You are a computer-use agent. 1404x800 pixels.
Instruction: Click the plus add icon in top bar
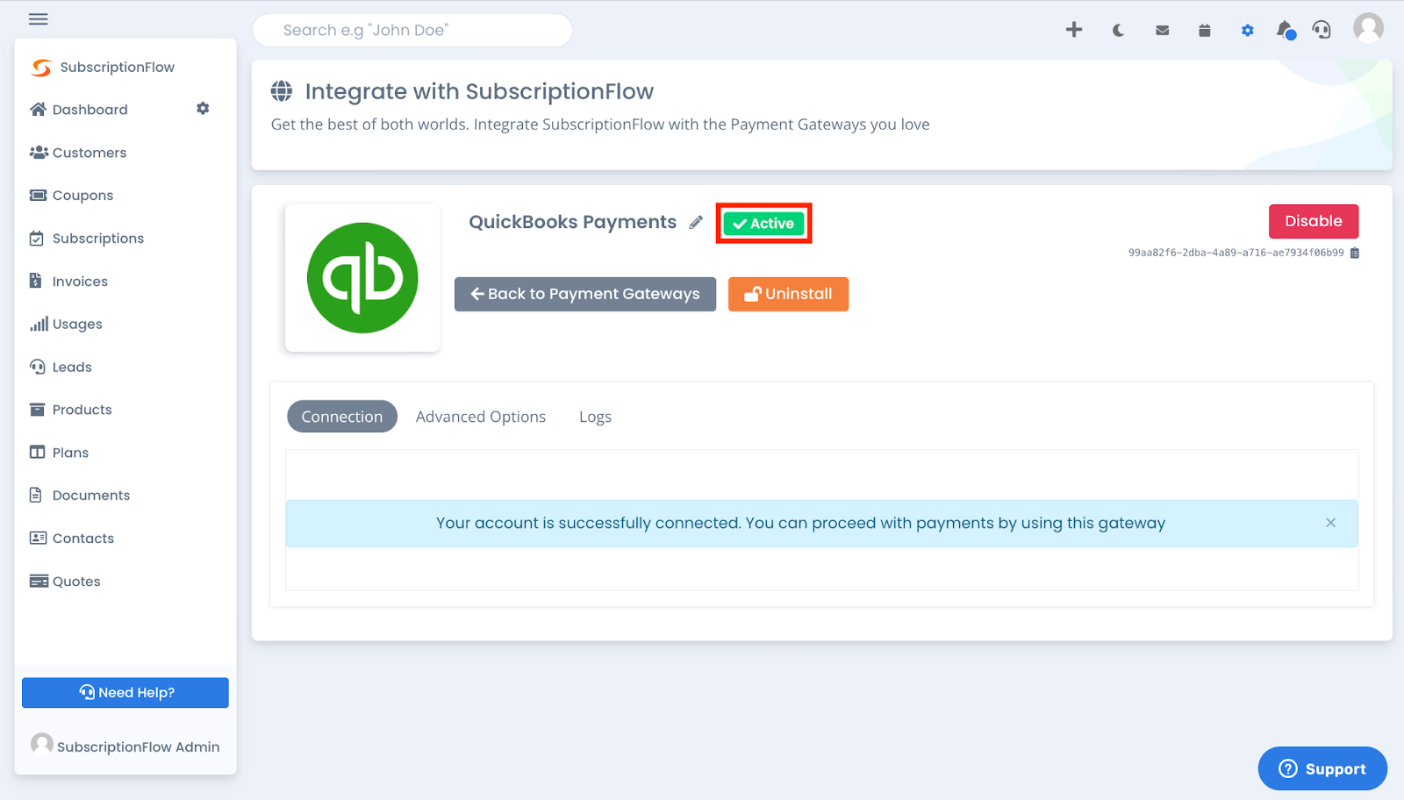(x=1074, y=30)
